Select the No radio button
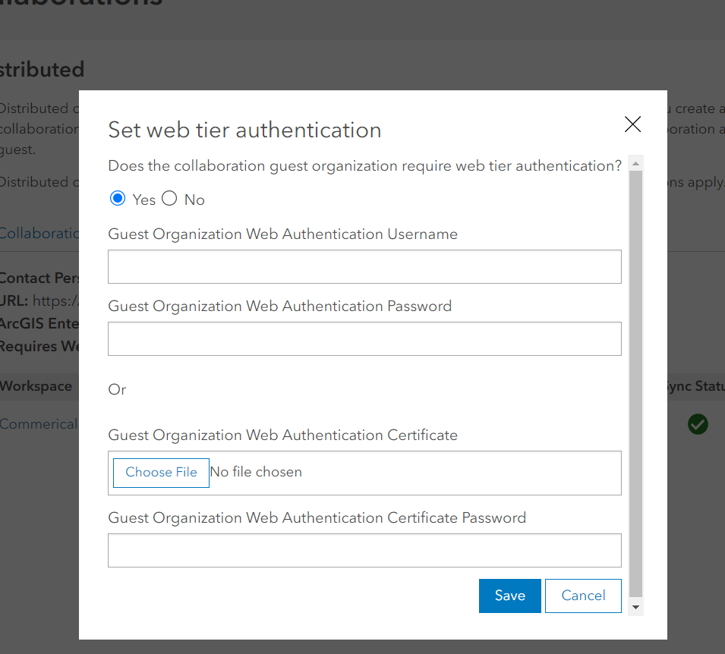Screen dimensions: 725x654 click(x=169, y=199)
